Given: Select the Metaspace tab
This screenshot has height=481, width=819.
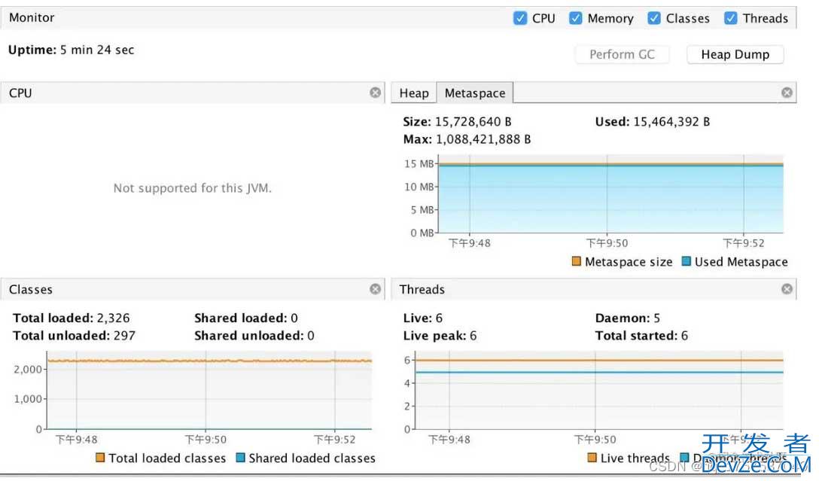Looking at the screenshot, I should [x=475, y=93].
